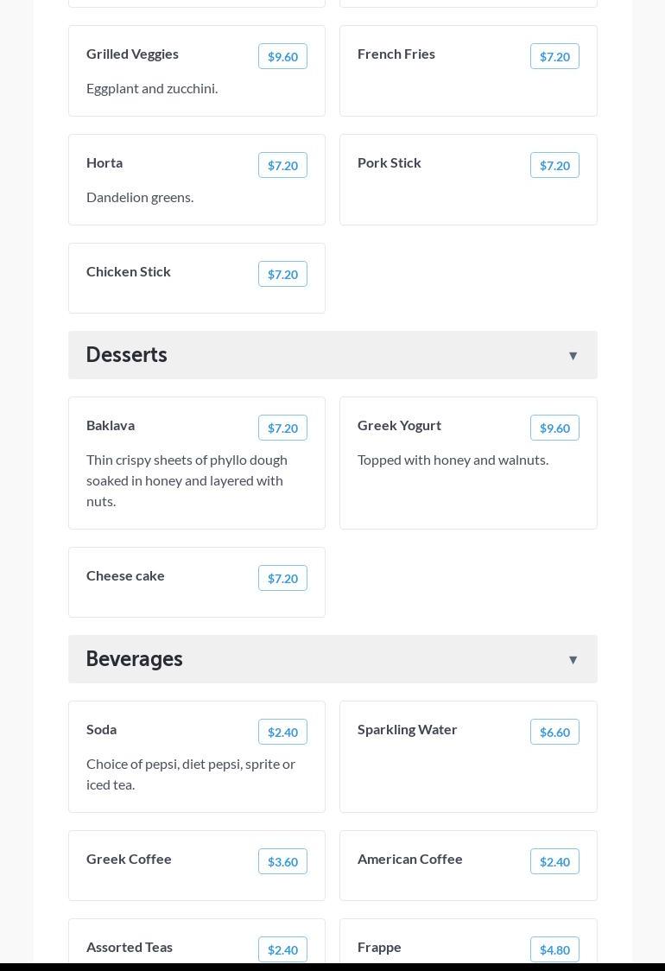Select Horta's $7.20 price button
Image resolution: width=665 pixels, height=971 pixels.
(282, 165)
